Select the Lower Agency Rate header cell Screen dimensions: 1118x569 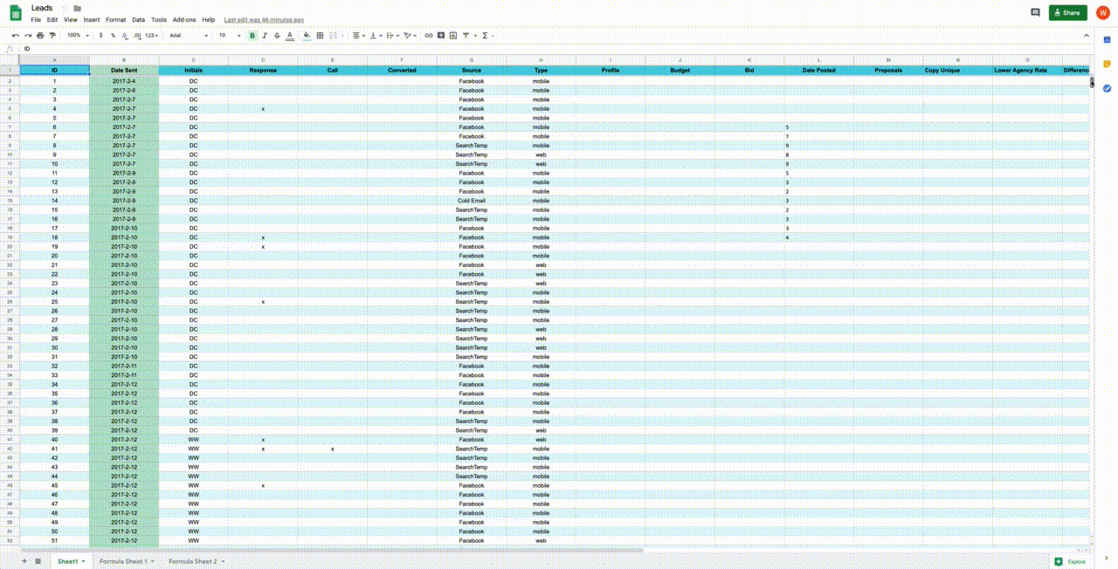[x=1027, y=70]
